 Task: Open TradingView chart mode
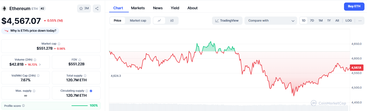[x=227, y=20]
